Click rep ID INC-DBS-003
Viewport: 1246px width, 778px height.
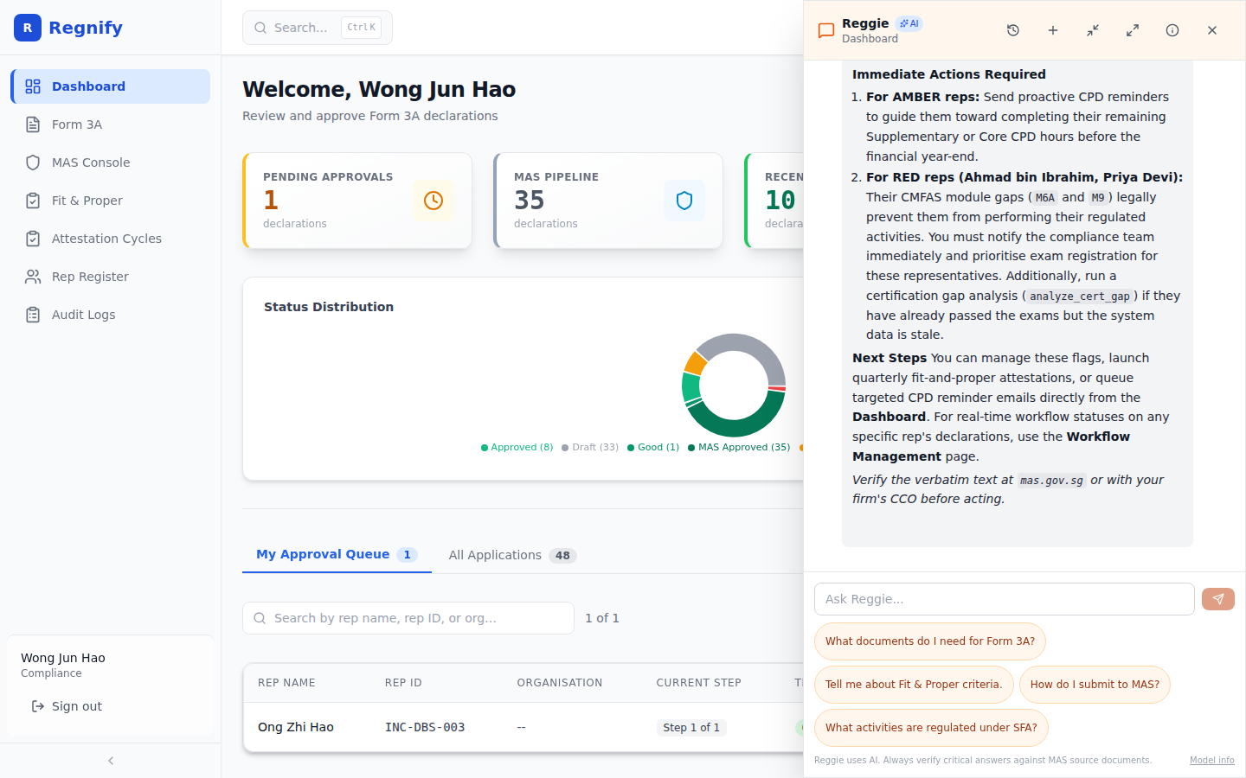tap(425, 727)
